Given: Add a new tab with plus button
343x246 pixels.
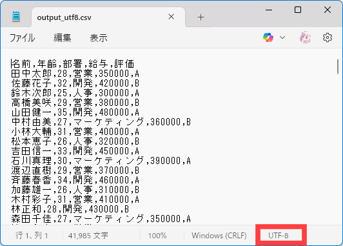Looking at the screenshot, I should [x=201, y=17].
